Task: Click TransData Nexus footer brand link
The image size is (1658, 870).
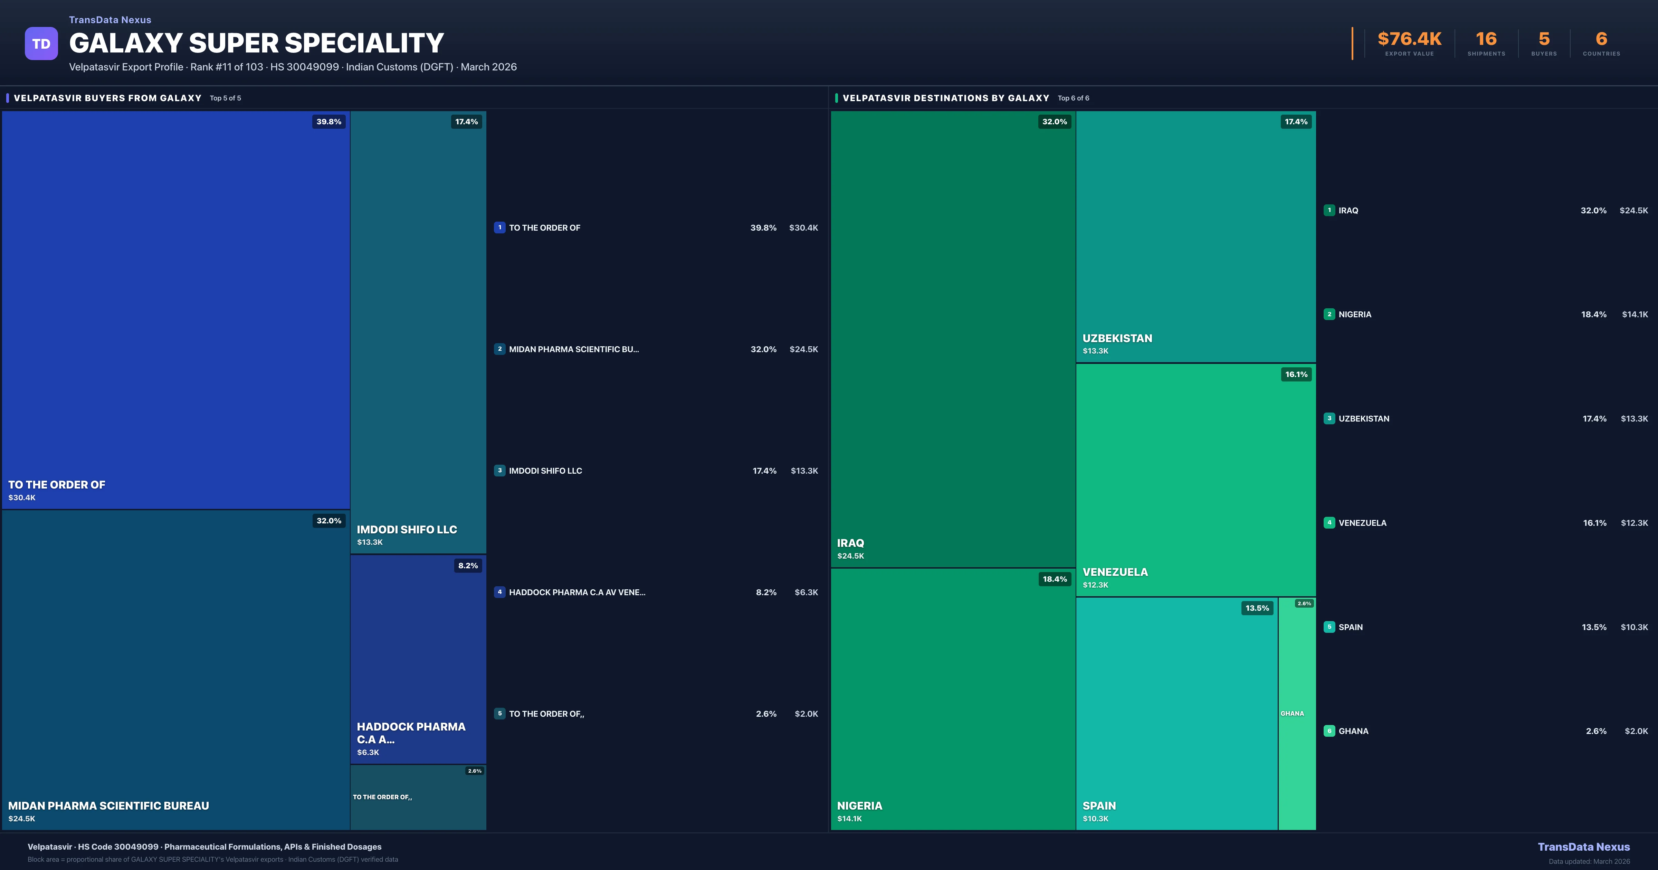Action: (1583, 847)
